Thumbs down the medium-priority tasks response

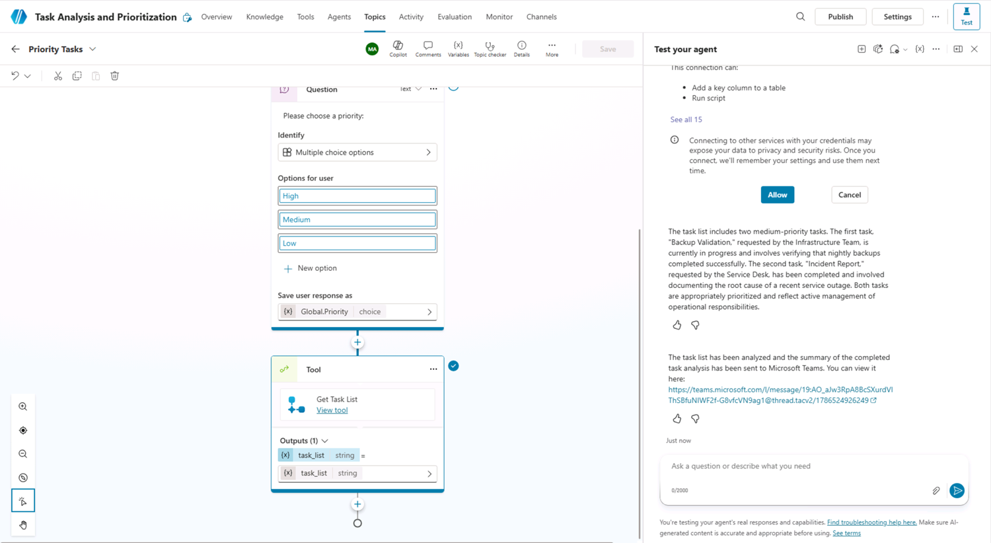pos(695,325)
